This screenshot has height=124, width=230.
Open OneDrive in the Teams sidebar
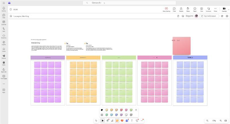click(4, 36)
